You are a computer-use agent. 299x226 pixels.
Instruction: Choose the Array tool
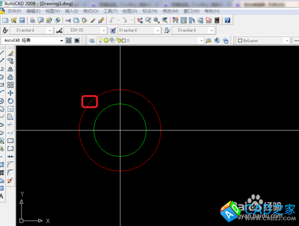pos(11,85)
